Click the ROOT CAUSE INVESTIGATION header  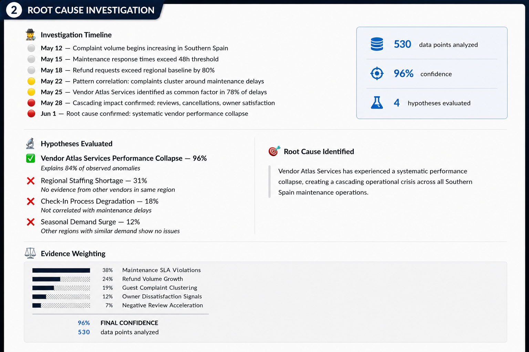coord(91,10)
